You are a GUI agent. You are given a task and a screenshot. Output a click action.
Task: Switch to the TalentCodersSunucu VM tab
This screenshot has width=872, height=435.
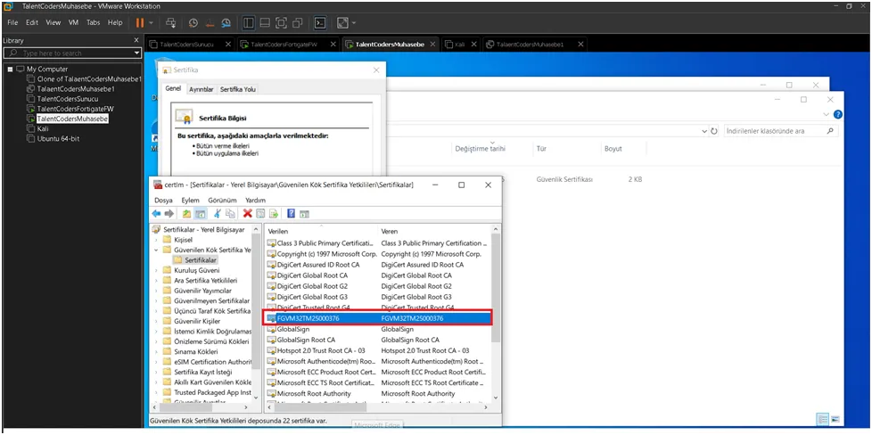click(x=187, y=45)
